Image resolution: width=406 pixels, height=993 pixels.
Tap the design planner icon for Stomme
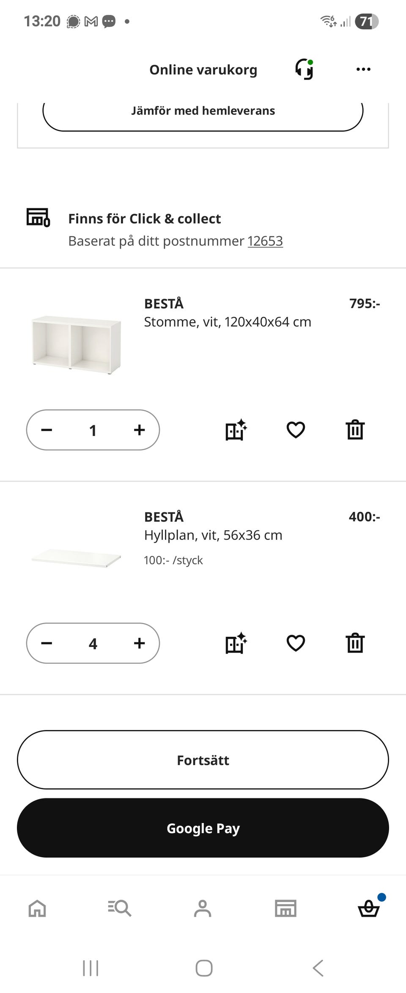236,430
